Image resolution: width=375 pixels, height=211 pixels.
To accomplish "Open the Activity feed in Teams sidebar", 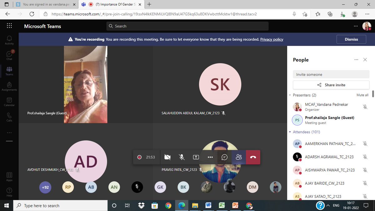I will click(9, 40).
